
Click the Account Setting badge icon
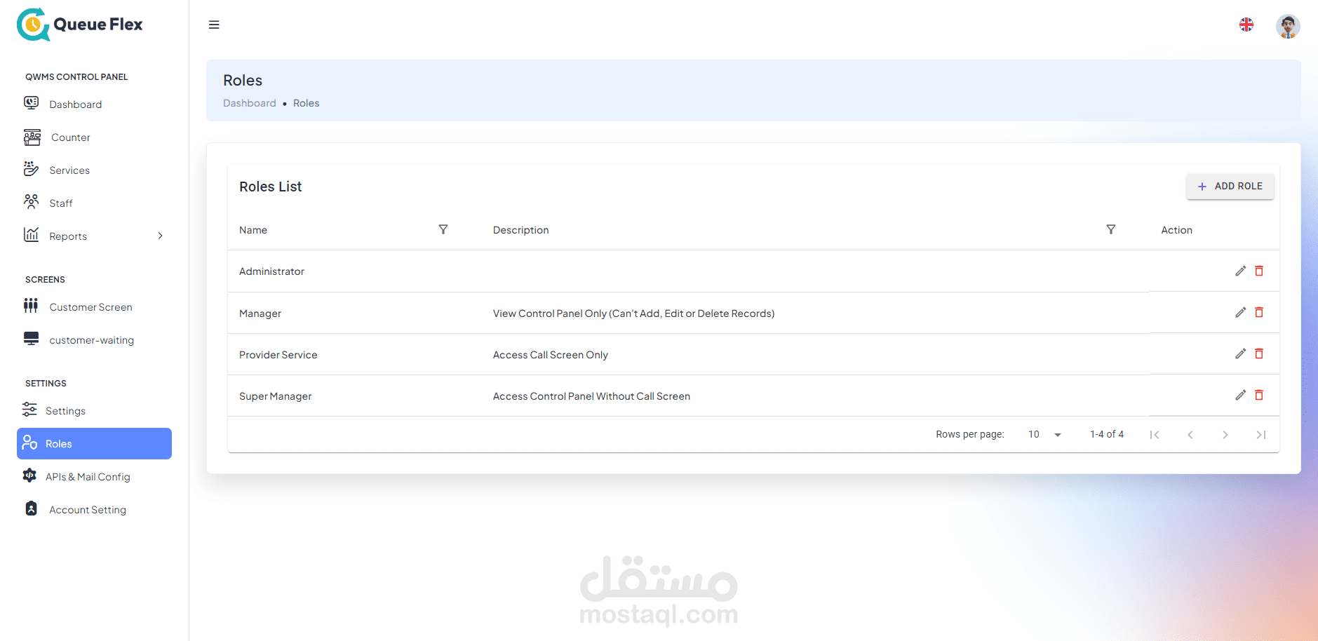coord(32,508)
